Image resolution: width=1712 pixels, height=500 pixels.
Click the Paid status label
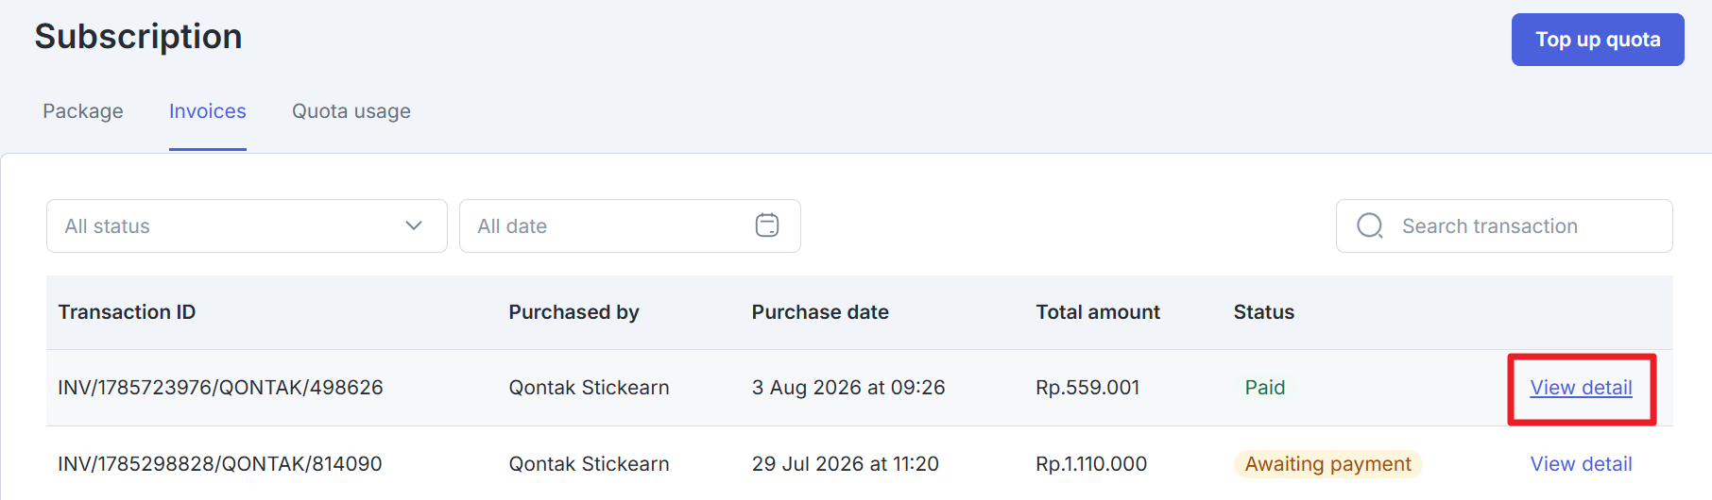click(1265, 388)
